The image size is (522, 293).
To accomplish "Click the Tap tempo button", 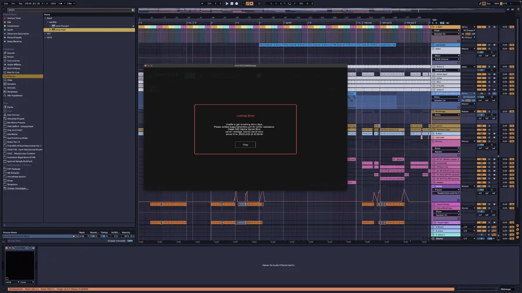I will pyautogui.click(x=22, y=4).
